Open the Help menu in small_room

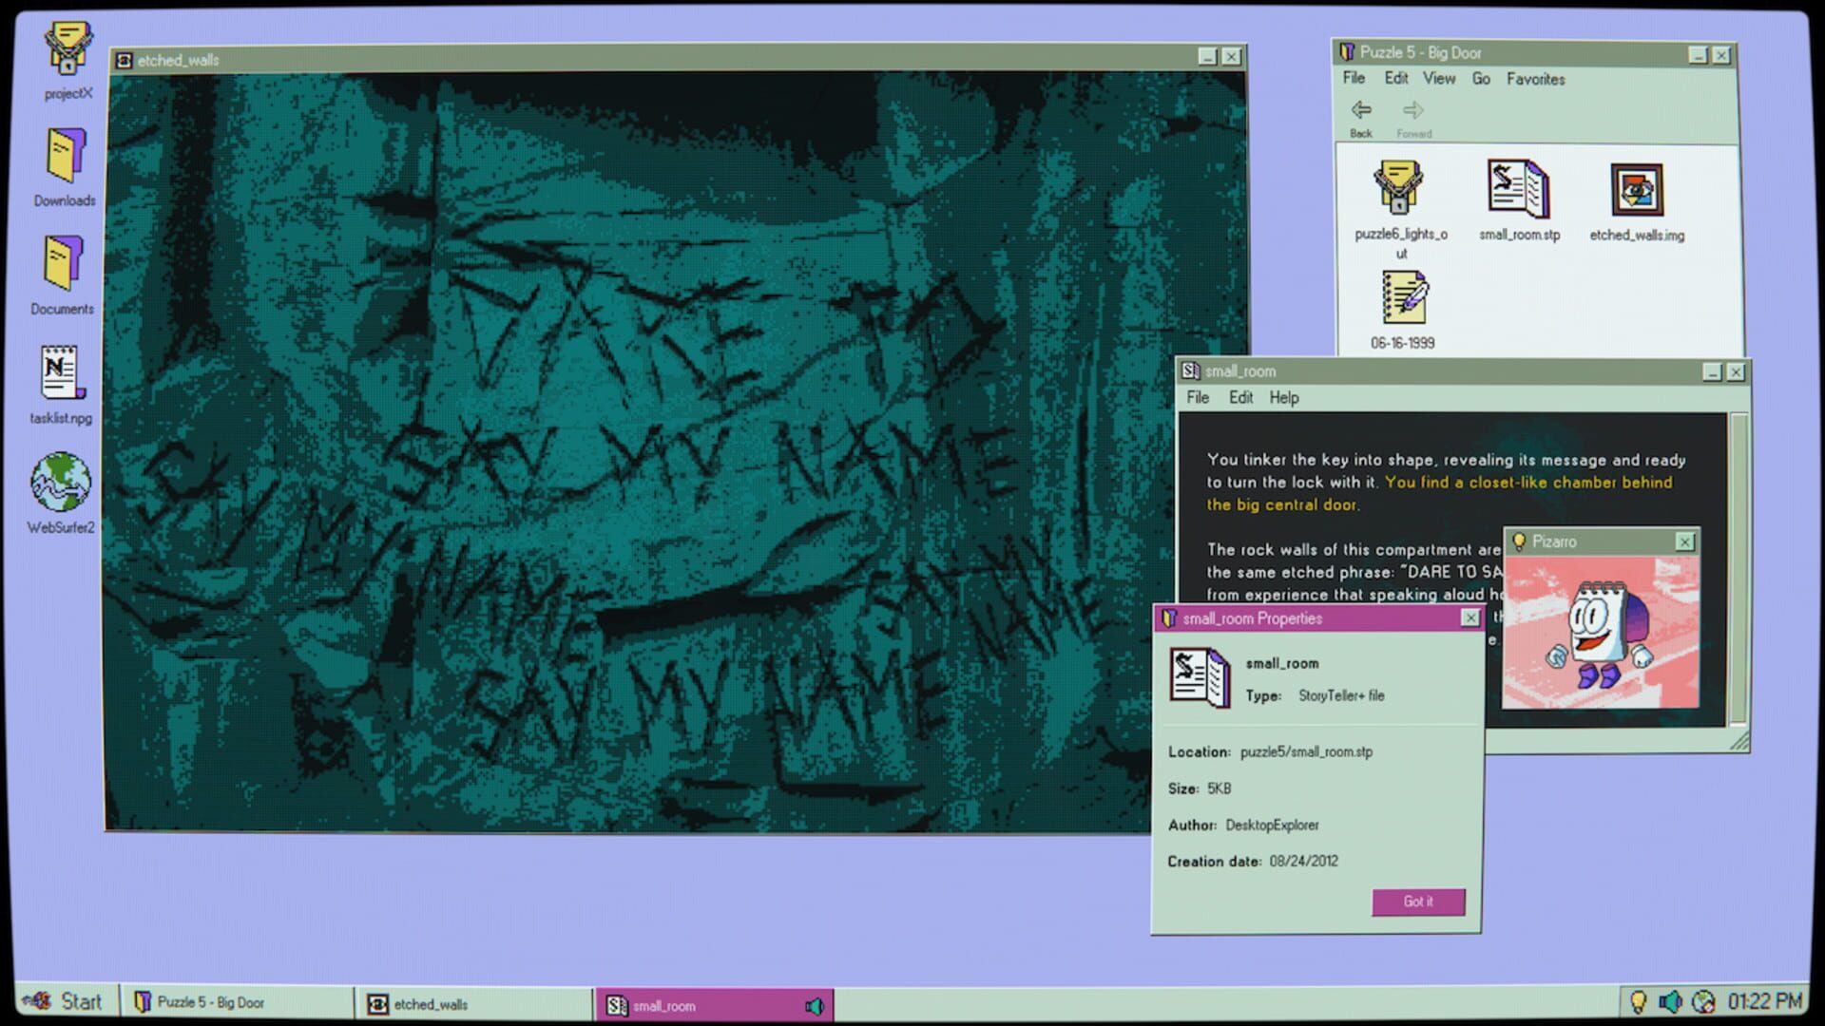point(1283,398)
